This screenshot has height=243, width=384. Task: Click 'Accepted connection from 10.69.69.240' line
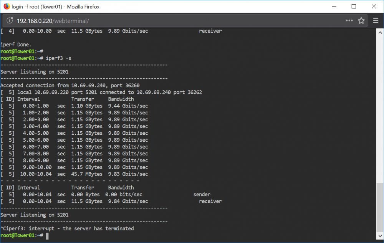(70, 85)
